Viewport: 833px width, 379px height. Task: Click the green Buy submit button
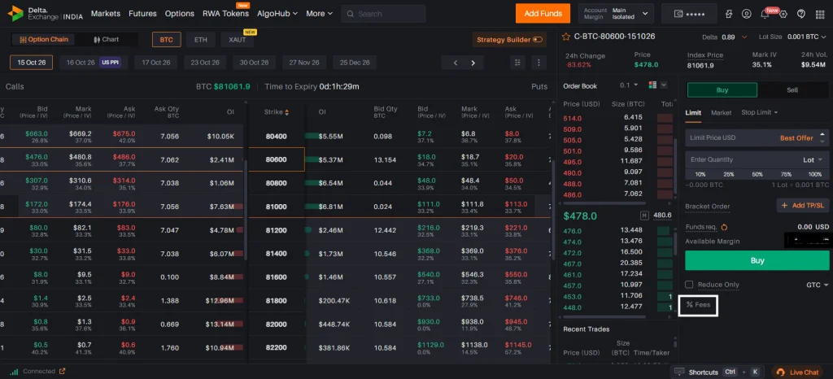(x=757, y=260)
